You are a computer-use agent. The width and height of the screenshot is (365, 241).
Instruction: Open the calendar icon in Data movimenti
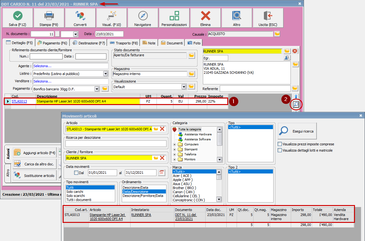[162, 173]
